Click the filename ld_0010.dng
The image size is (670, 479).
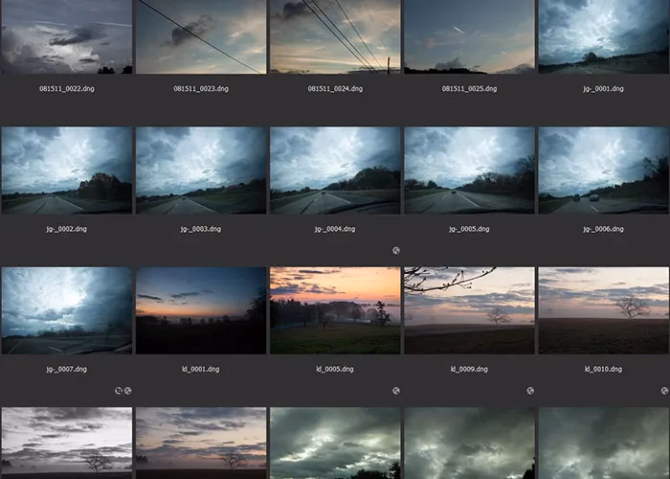(x=603, y=369)
